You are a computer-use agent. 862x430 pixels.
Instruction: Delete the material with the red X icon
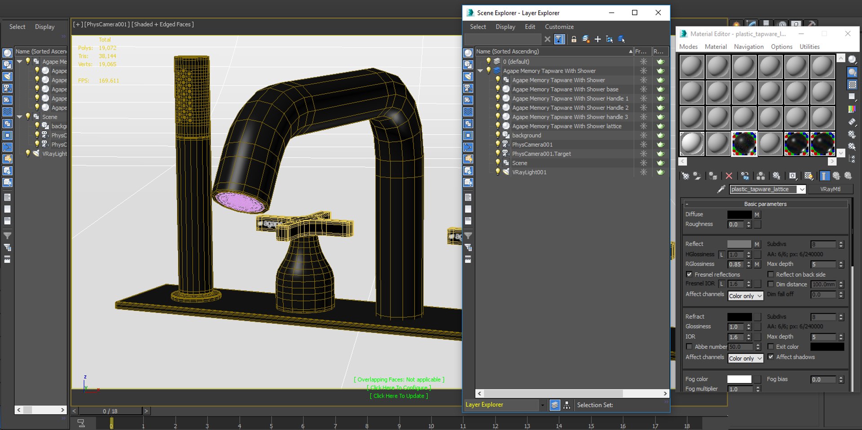click(729, 176)
